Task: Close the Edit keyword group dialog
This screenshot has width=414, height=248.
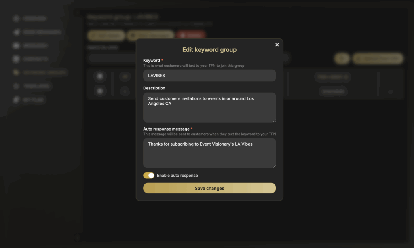Action: (x=277, y=45)
